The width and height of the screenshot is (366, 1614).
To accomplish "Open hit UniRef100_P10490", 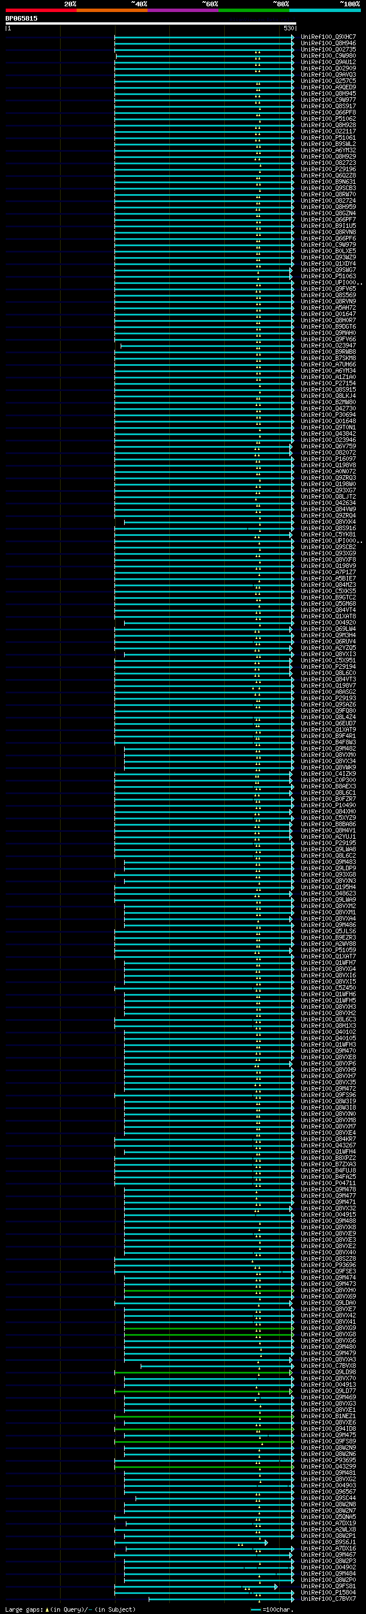I will pos(328,805).
